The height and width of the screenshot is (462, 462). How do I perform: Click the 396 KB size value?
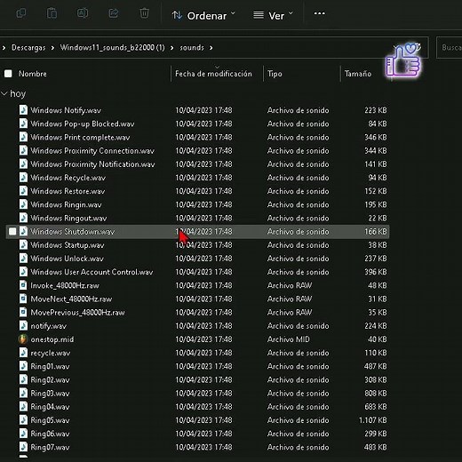tap(376, 272)
